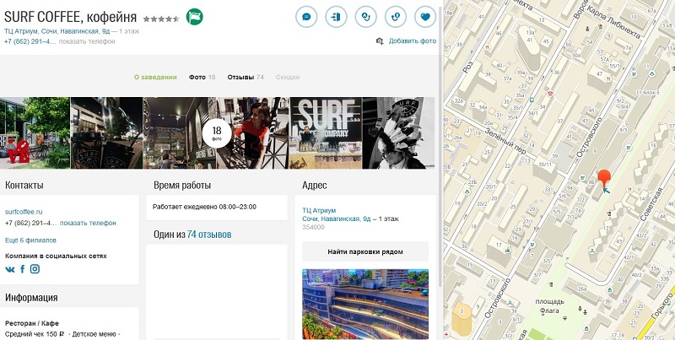
Task: Switch to the О заведении tab
Action: [155, 77]
